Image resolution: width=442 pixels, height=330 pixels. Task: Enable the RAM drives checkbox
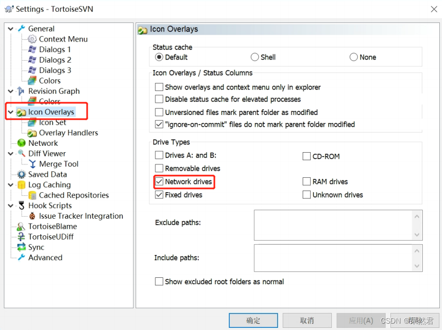pos(306,181)
